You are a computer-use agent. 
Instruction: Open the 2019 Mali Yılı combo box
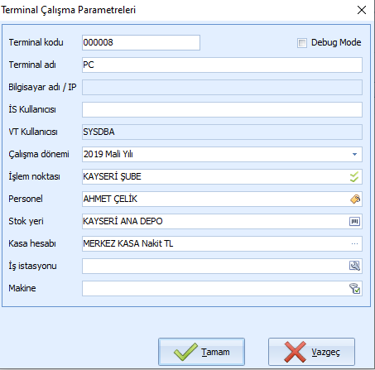[222, 154]
